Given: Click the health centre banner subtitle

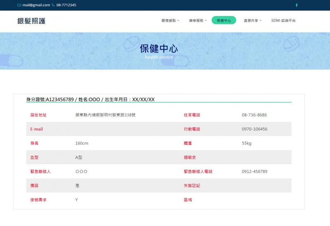Looking at the screenshot, I should [x=159, y=57].
